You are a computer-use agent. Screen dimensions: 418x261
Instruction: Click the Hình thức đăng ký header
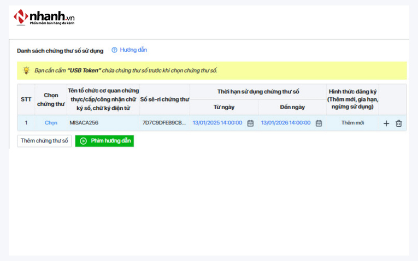coord(352,99)
